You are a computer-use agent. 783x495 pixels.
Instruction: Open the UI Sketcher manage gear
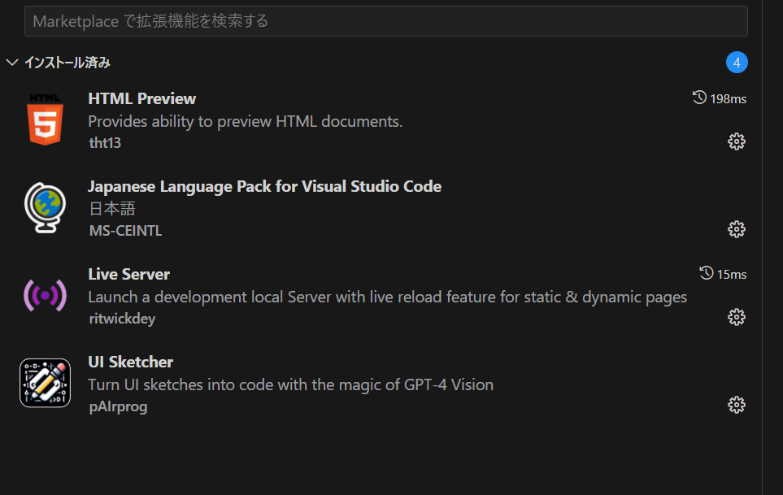[736, 405]
